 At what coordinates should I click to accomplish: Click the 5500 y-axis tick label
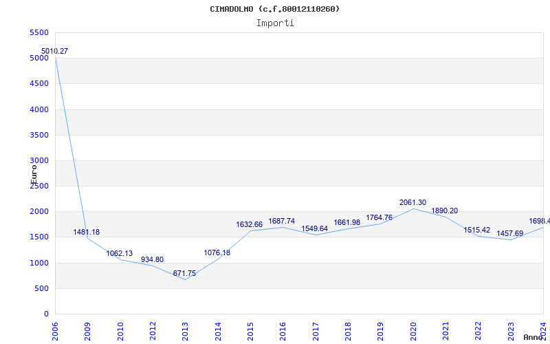click(39, 32)
